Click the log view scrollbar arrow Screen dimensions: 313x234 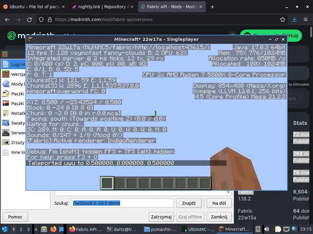click(x=228, y=192)
